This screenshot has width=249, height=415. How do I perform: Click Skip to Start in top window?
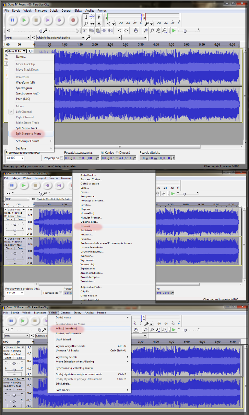pyautogui.click(x=48, y=20)
